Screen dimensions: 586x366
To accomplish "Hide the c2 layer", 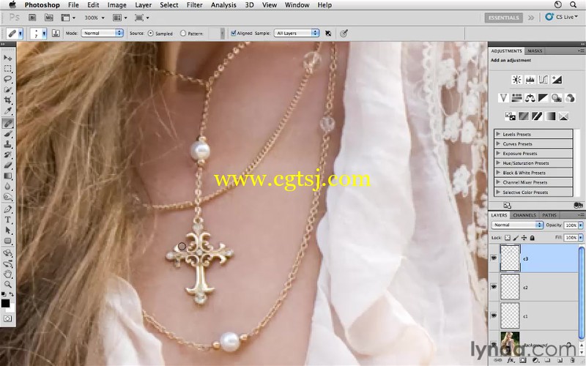I will tap(494, 286).
